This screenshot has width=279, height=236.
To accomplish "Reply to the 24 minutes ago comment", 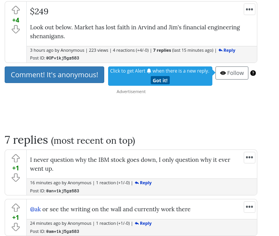I will pyautogui.click(x=143, y=223).
